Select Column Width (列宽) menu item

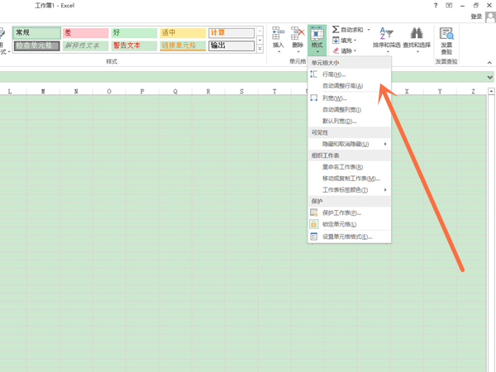[x=334, y=98]
